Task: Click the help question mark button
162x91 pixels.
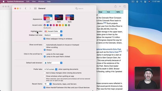Action: pyautogui.click(x=93, y=90)
